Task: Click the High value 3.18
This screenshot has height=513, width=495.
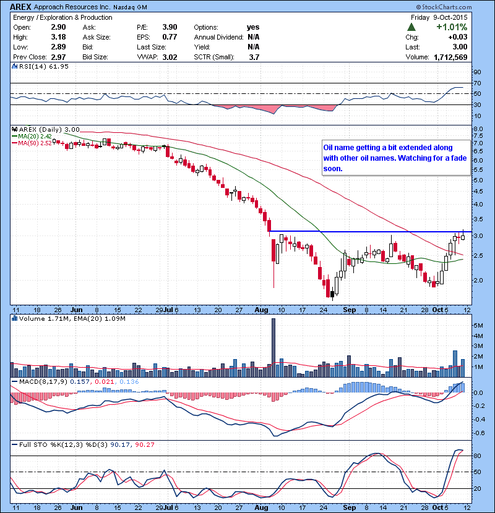Action: pyautogui.click(x=58, y=37)
